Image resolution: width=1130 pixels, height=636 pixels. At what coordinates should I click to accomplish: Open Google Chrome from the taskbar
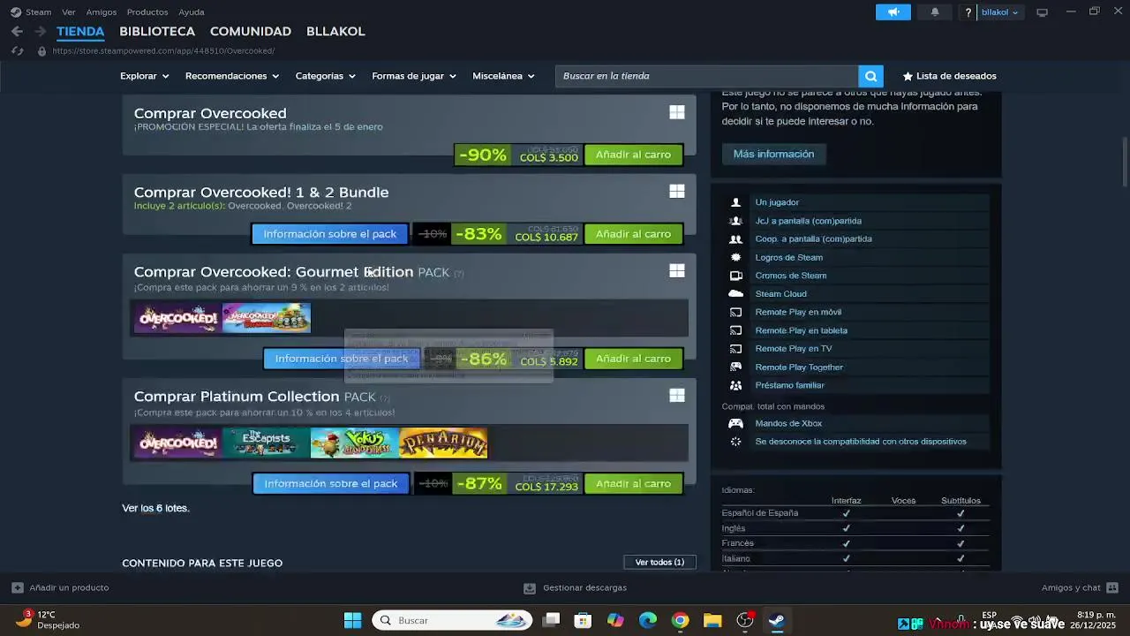pos(680,620)
